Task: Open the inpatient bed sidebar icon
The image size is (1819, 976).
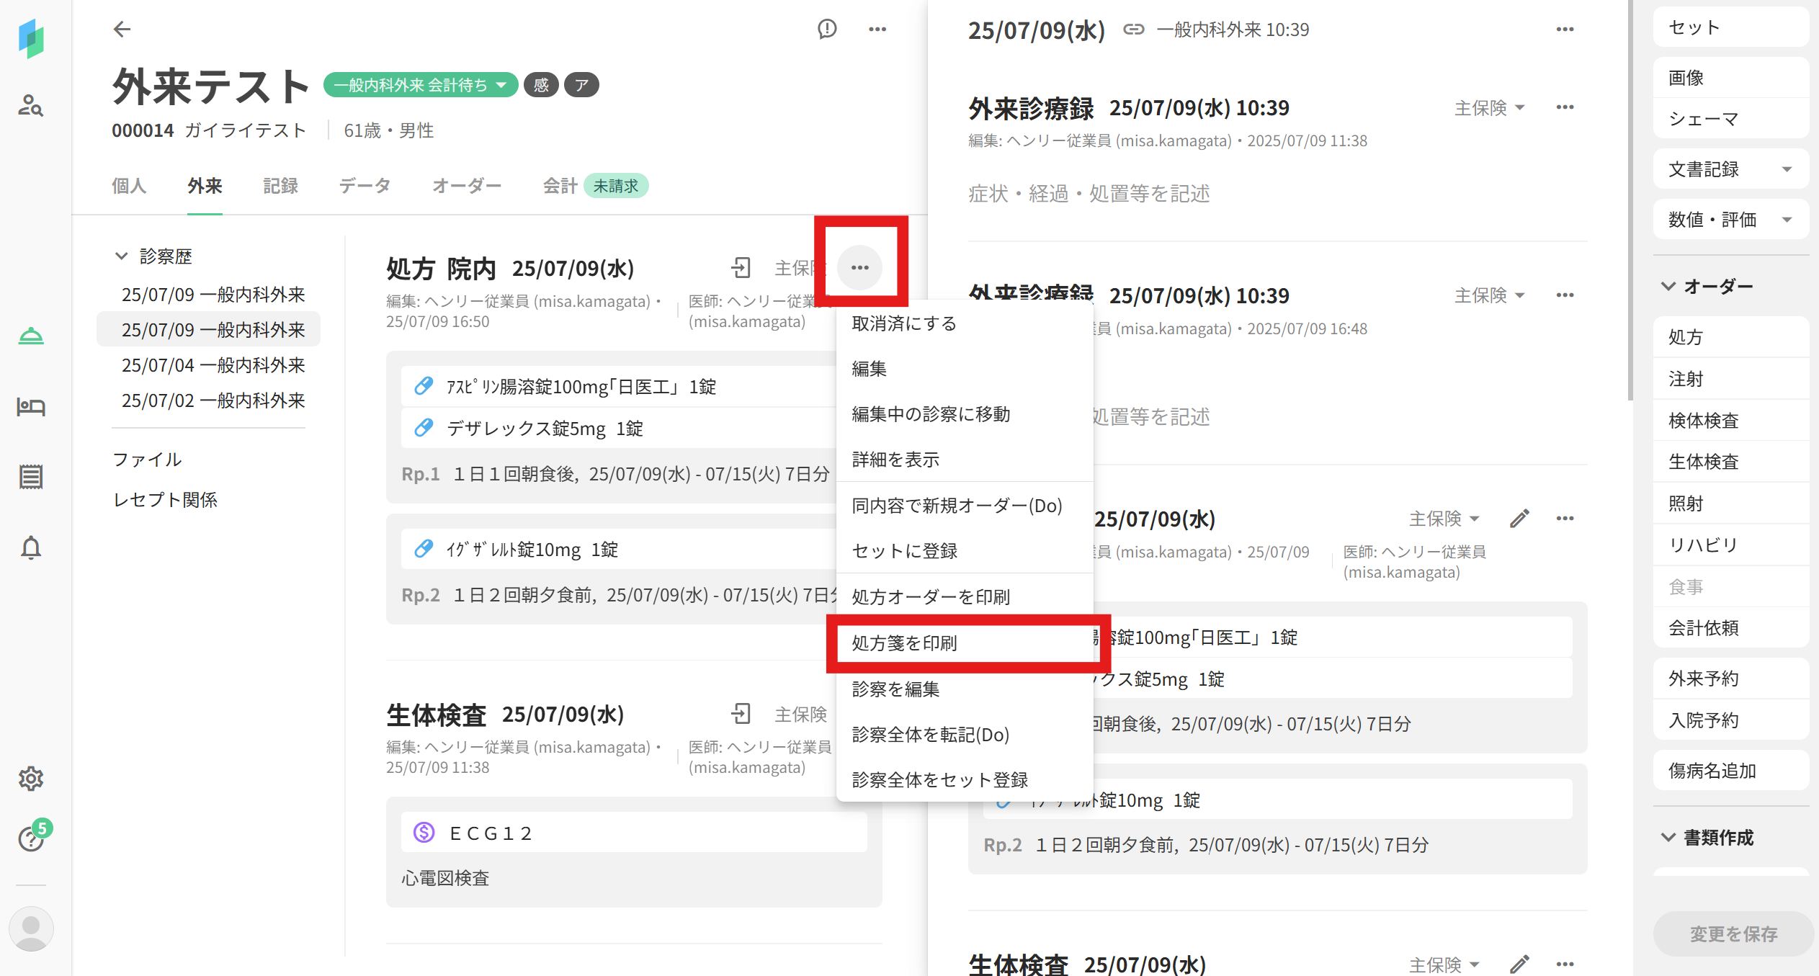Action: [30, 407]
